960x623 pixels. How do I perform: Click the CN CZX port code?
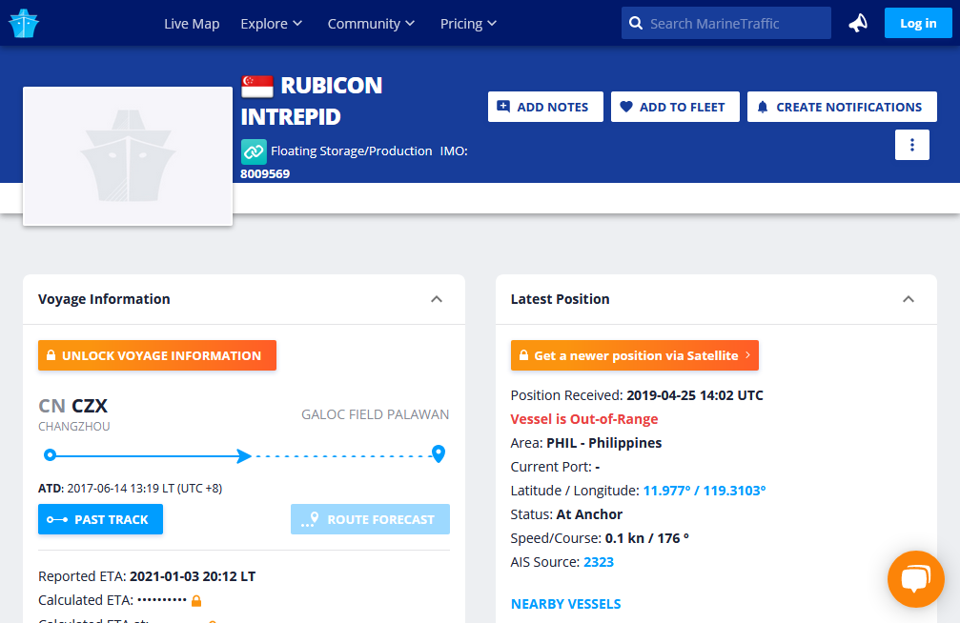[x=72, y=406]
